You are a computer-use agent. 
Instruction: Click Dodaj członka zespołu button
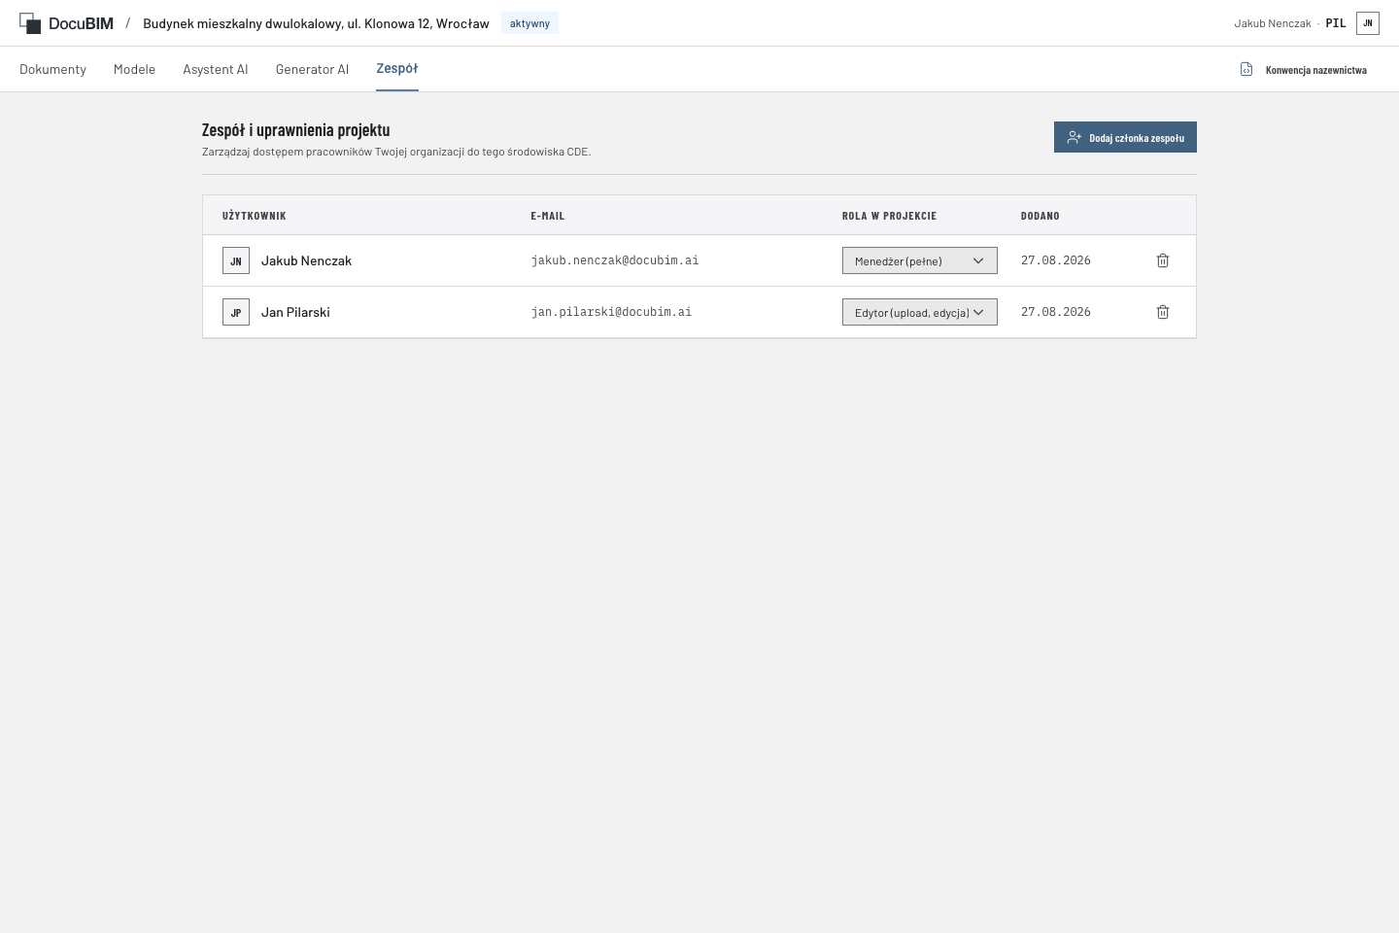(x=1125, y=137)
